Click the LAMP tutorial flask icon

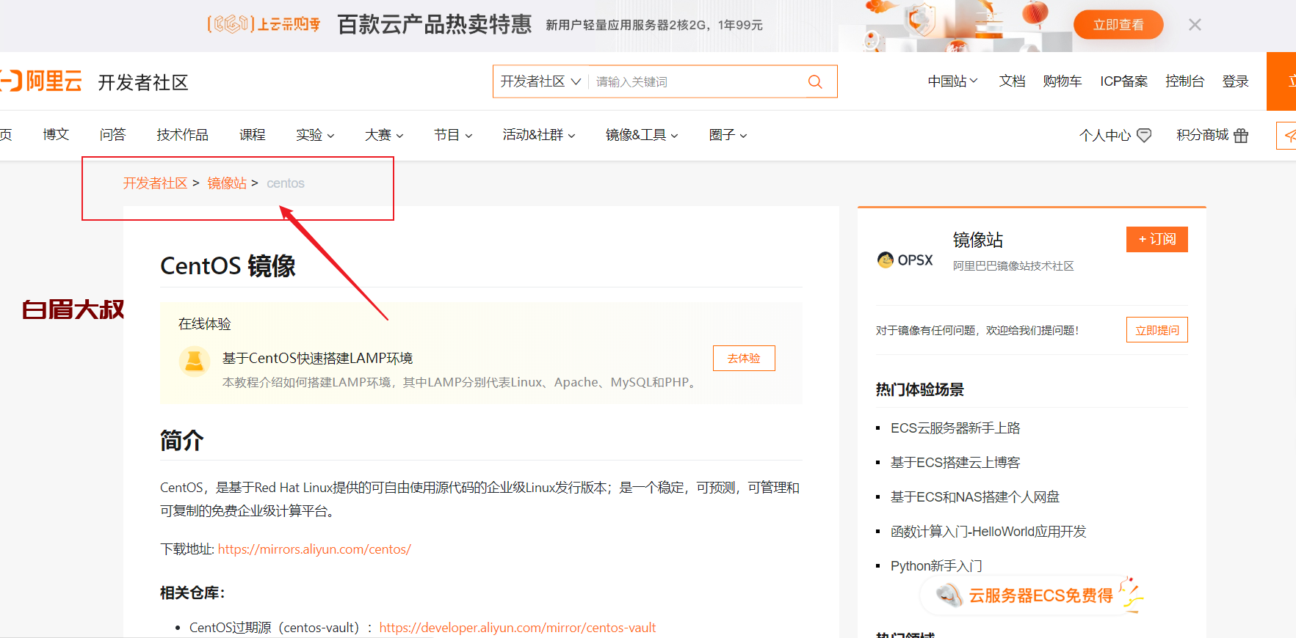pyautogui.click(x=195, y=362)
